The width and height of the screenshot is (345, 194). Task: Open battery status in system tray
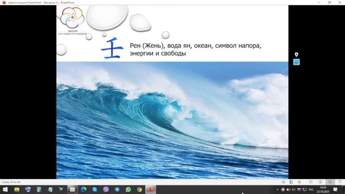(288, 189)
